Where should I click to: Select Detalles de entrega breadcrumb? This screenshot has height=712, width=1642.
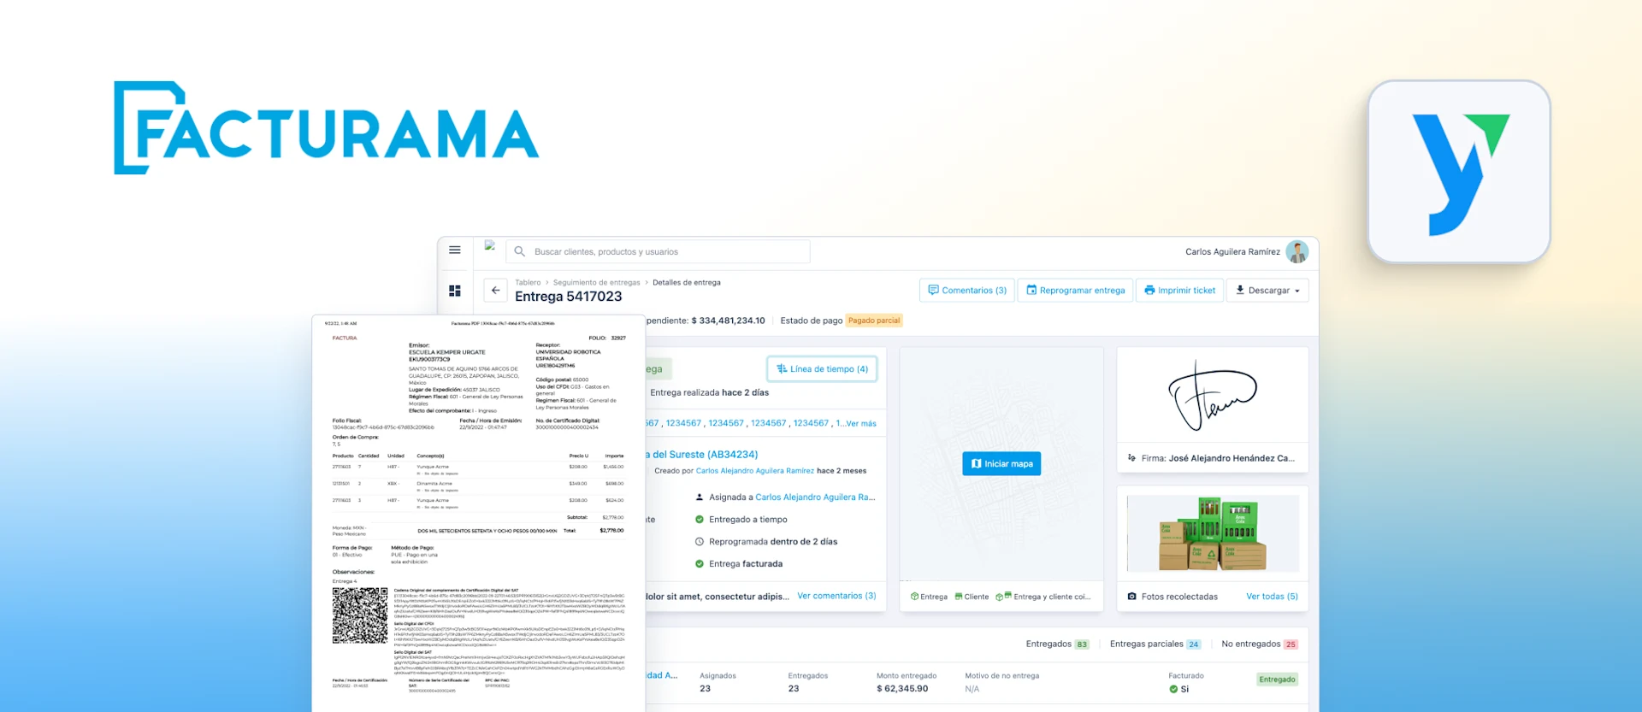point(687,283)
